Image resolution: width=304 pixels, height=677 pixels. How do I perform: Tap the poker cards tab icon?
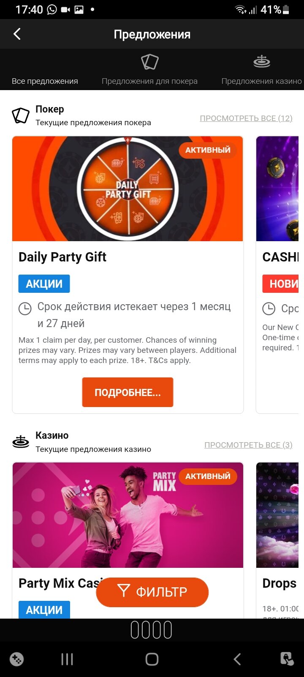149,62
